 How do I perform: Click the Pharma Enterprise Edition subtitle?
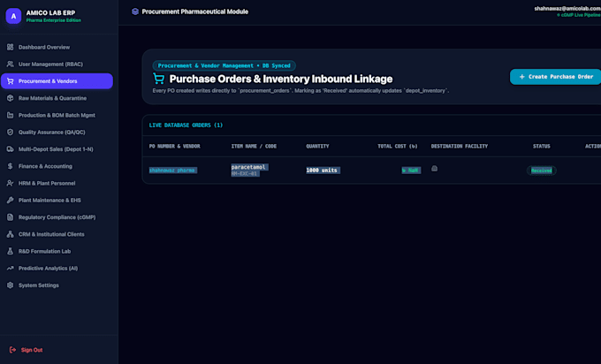point(54,20)
